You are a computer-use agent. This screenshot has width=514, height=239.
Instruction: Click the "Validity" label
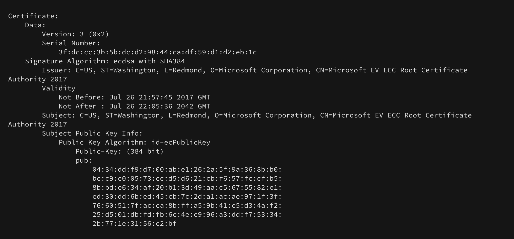[x=58, y=88]
